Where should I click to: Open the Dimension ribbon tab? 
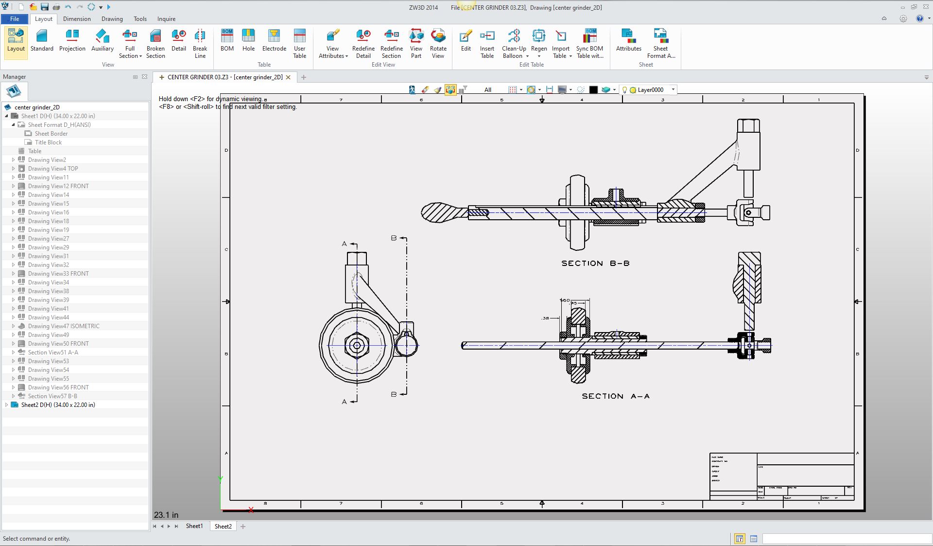pos(77,19)
